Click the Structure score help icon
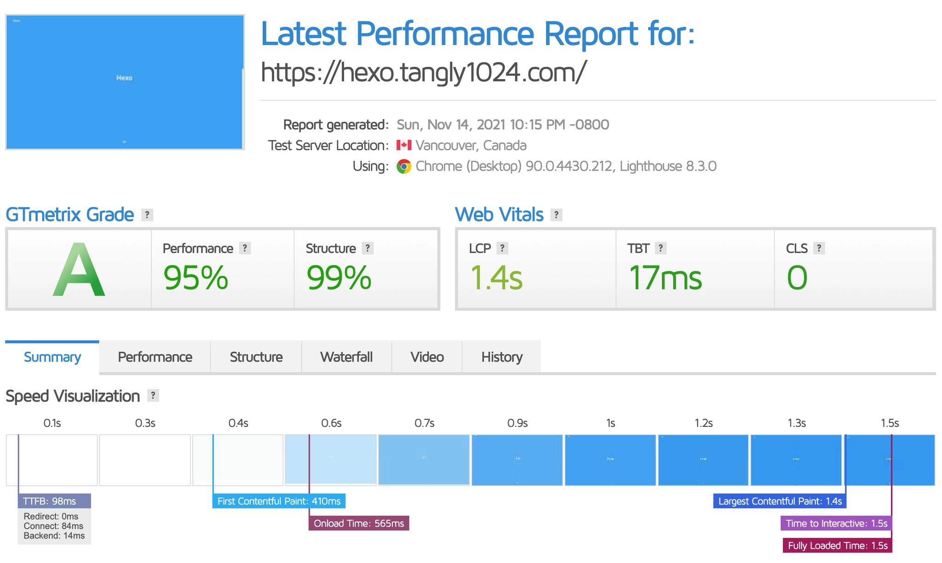The width and height of the screenshot is (942, 563). tap(368, 248)
